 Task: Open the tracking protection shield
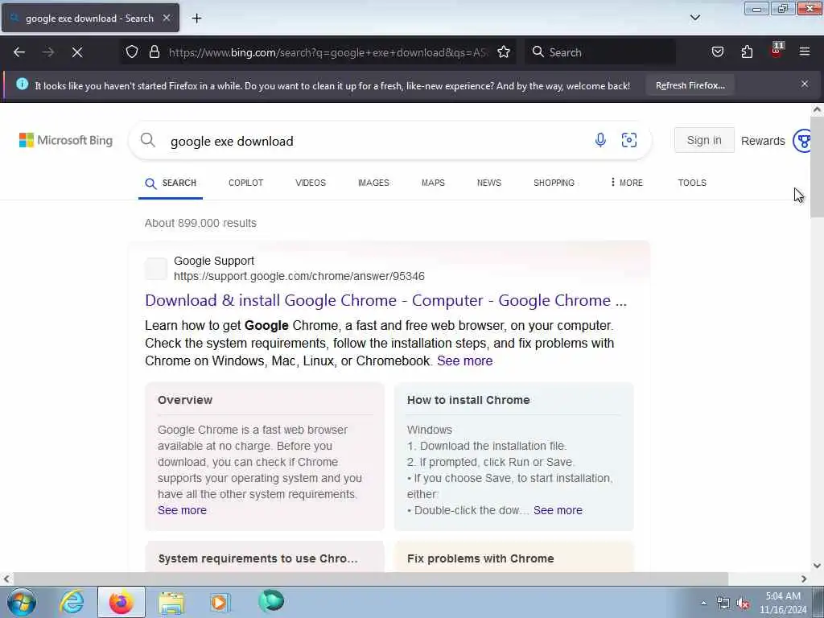coord(132,52)
